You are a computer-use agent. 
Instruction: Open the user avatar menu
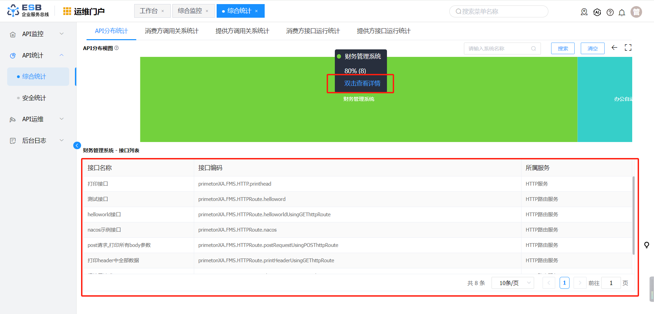coord(636,12)
